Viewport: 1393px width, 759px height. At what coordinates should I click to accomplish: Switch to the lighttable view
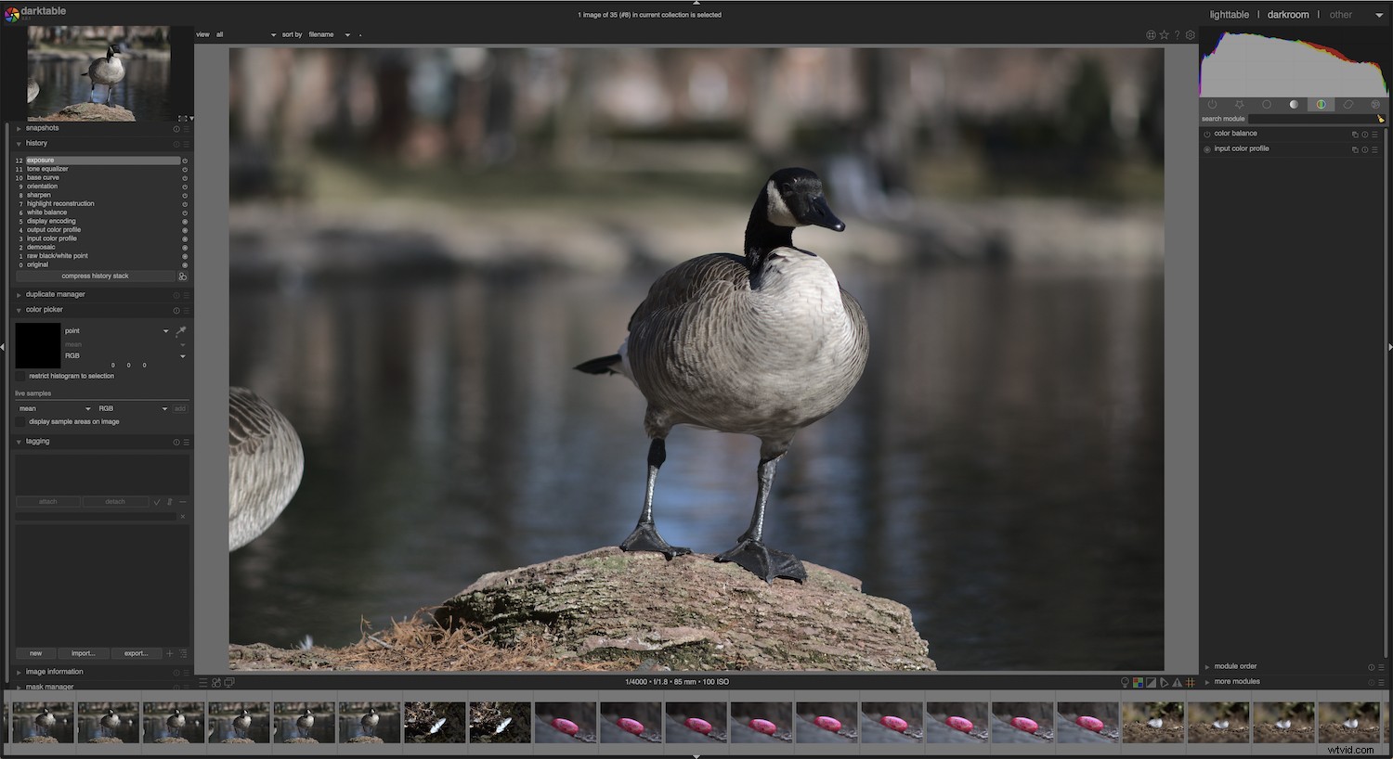[x=1229, y=14]
